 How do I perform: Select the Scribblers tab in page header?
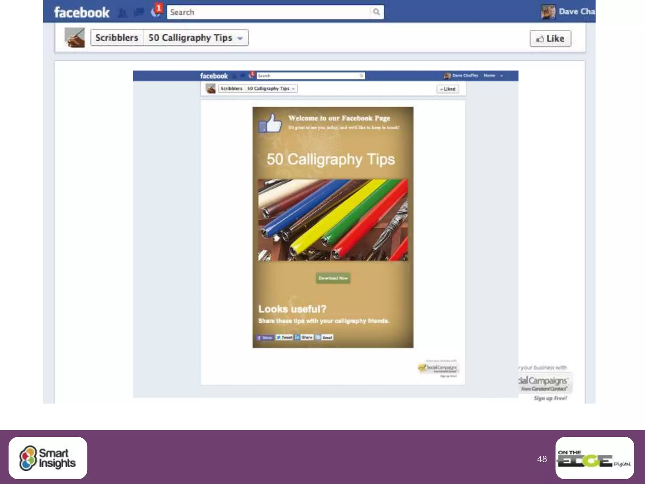coord(117,38)
